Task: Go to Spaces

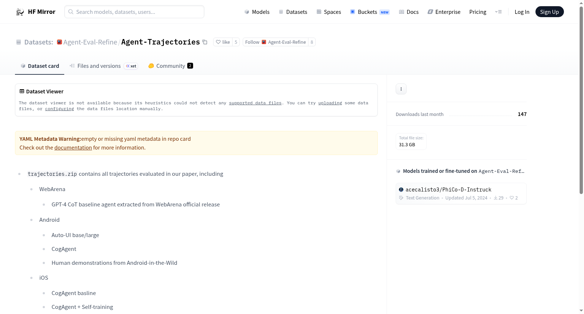Action: point(329,12)
